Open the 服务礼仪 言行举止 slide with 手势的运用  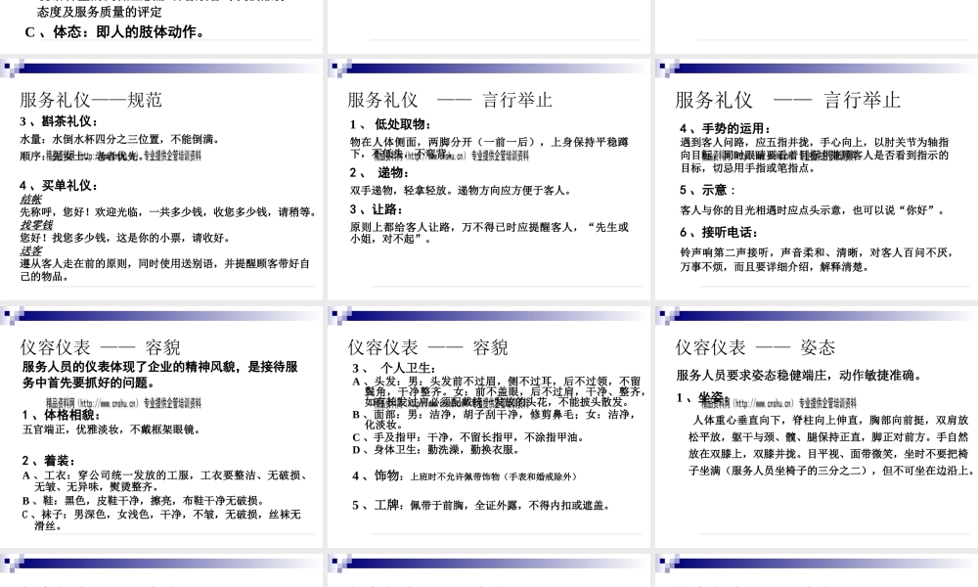pyautogui.click(x=817, y=180)
